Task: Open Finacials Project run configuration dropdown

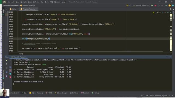Action: (141, 5)
